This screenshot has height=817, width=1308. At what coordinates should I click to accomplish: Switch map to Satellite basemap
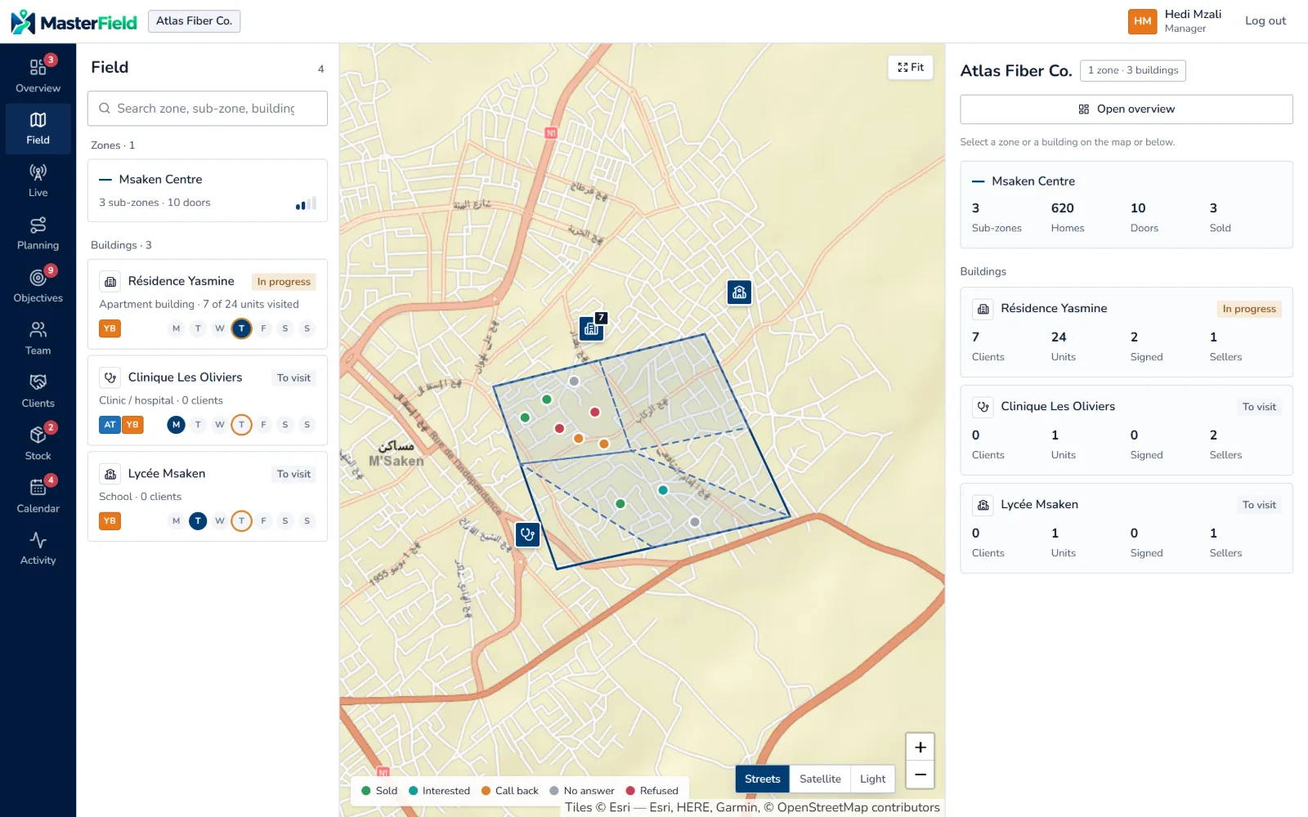click(820, 779)
